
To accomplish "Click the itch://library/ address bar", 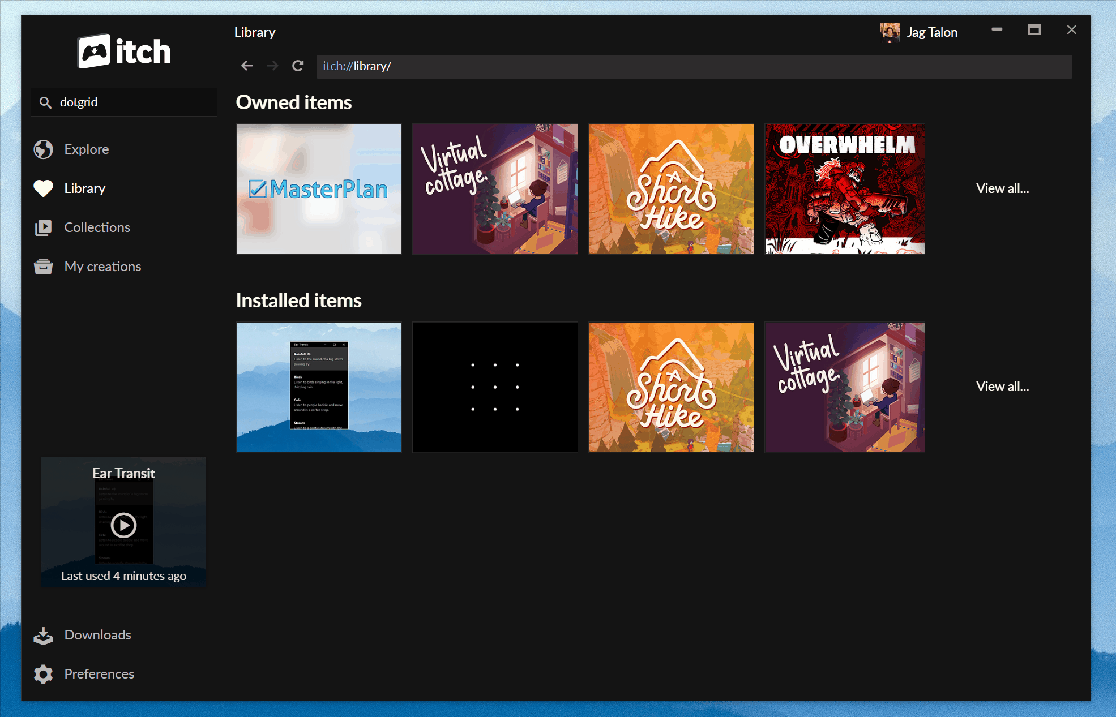I will 694,66.
